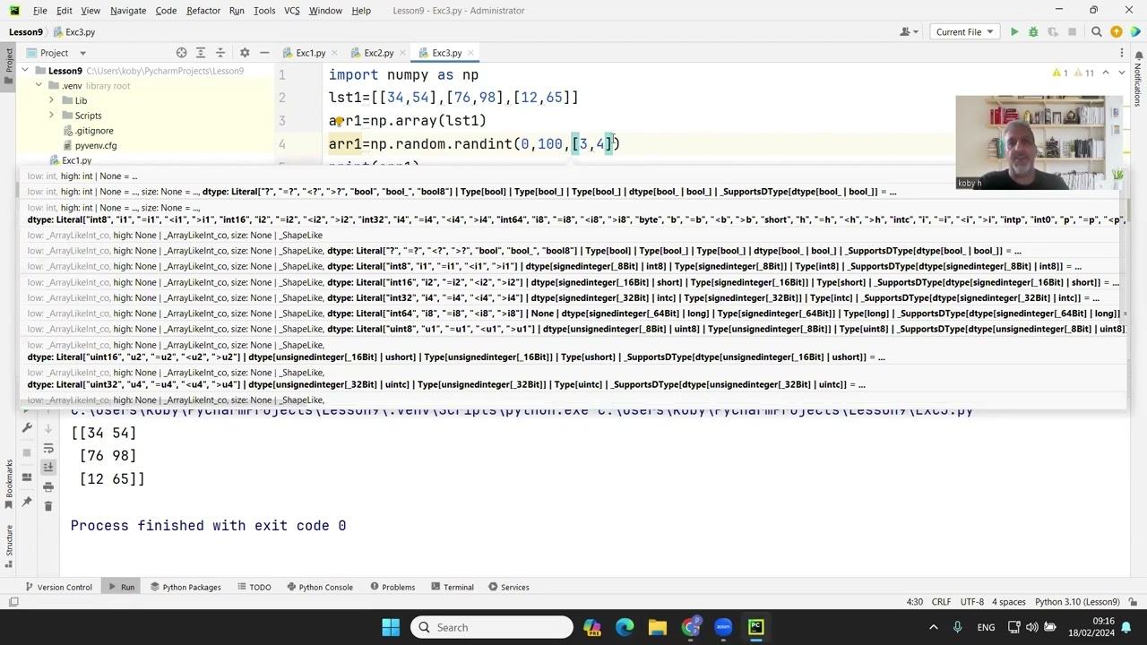Show hidden system tray icons

tap(933, 627)
